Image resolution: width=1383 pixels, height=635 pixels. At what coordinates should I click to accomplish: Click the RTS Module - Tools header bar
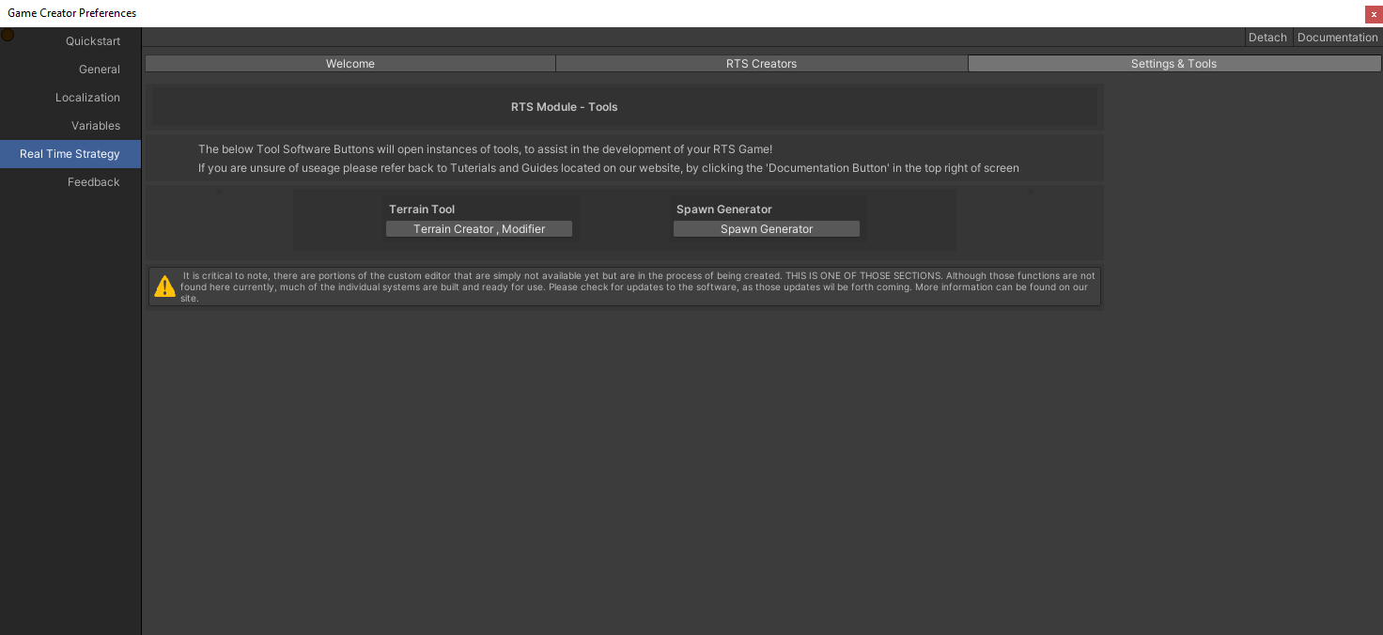(x=564, y=106)
